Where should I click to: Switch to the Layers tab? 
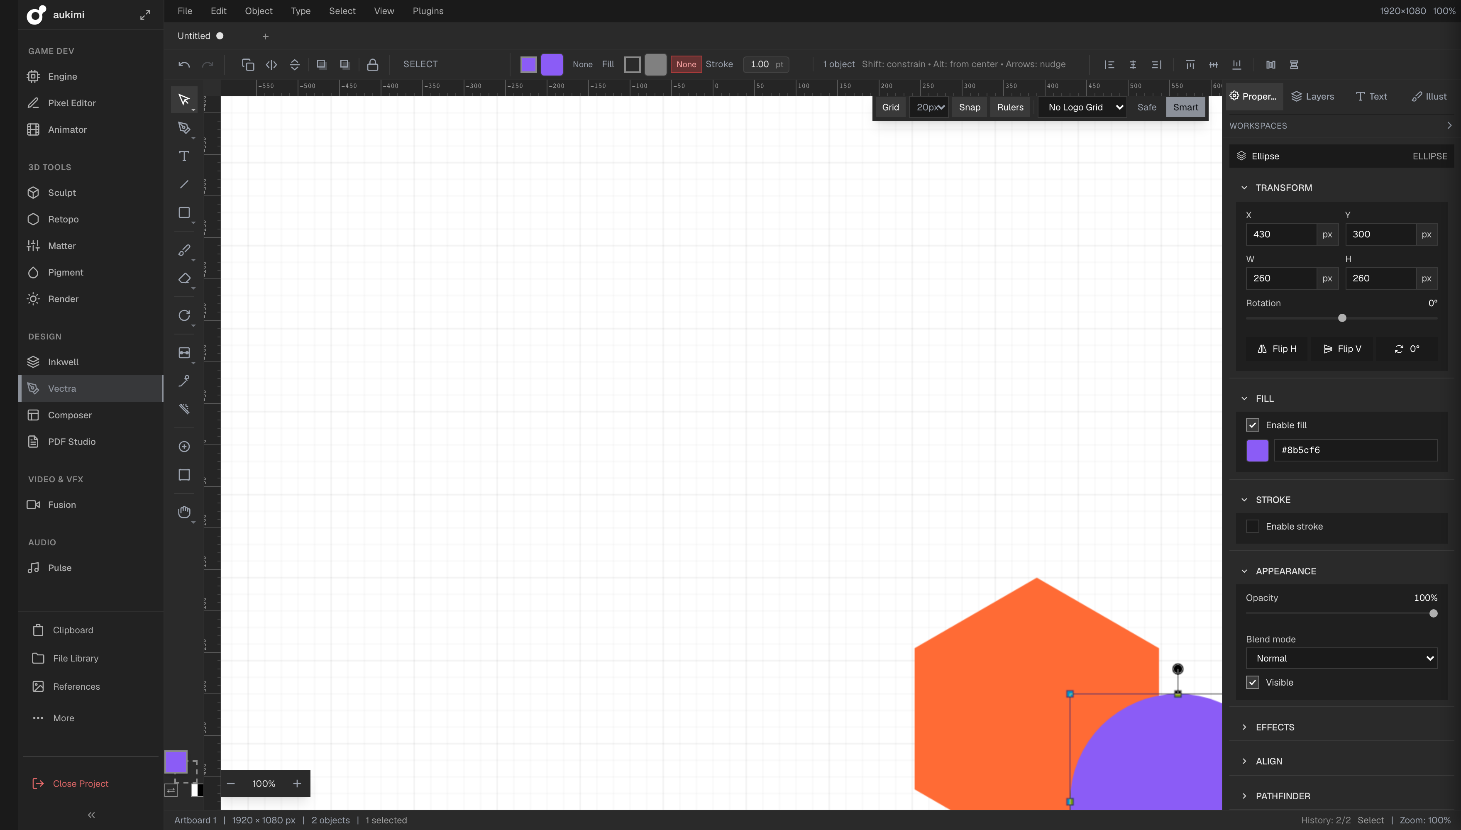click(1312, 96)
